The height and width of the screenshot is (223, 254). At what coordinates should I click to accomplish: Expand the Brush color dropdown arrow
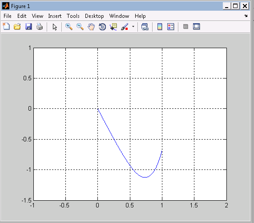pyautogui.click(x=133, y=26)
